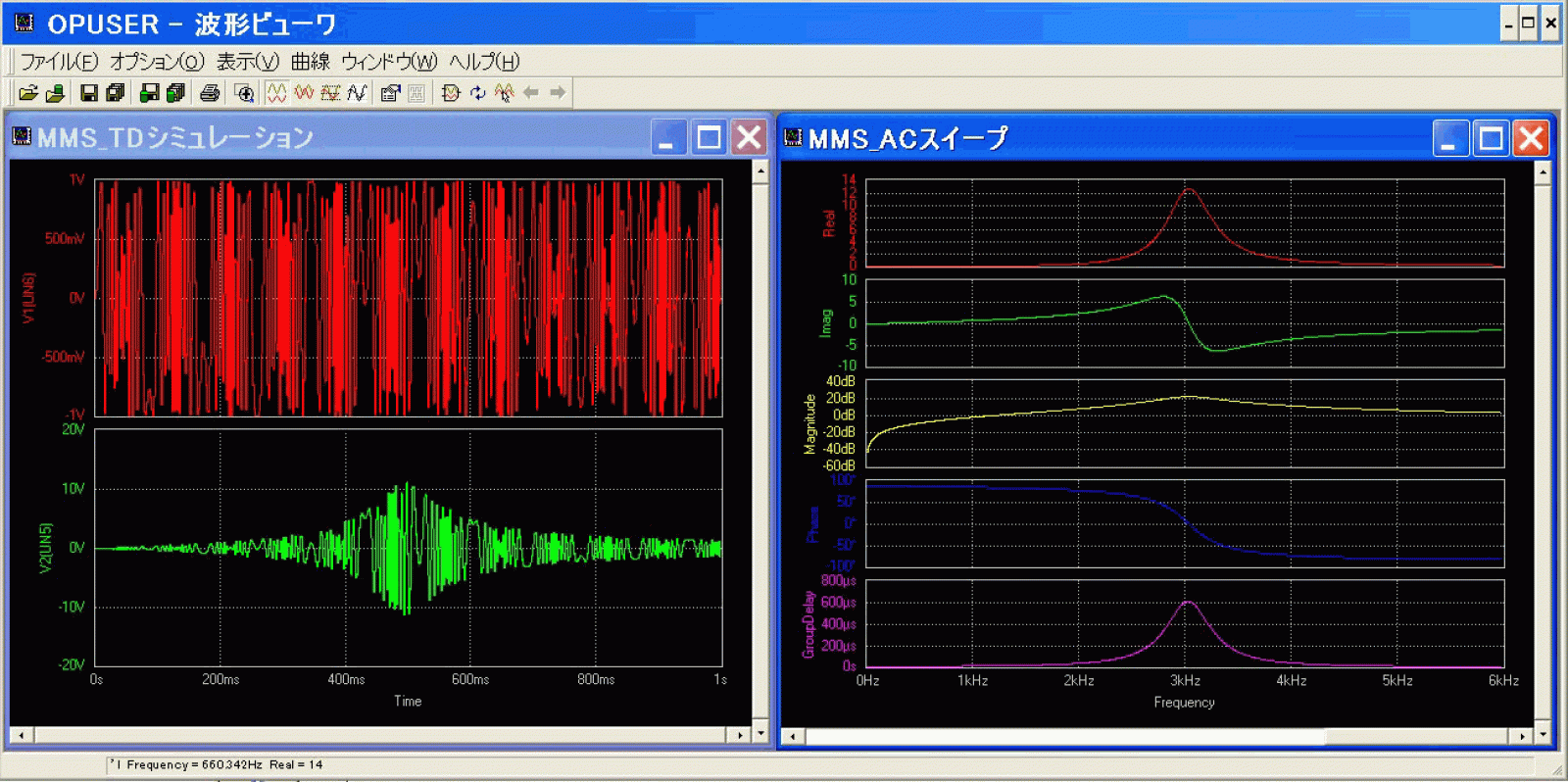The image size is (1568, 782).
Task: Toggle the stacked waveforms display icon
Action: pos(276,93)
